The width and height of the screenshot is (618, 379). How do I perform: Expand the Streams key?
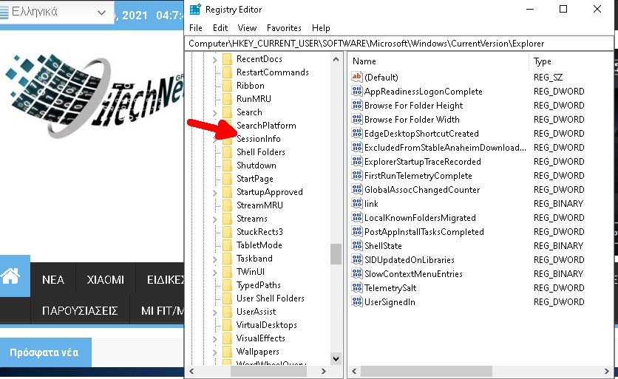(x=215, y=219)
